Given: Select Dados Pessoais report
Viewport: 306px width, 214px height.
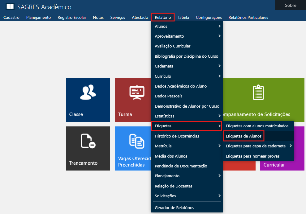Looking at the screenshot, I should [168, 96].
